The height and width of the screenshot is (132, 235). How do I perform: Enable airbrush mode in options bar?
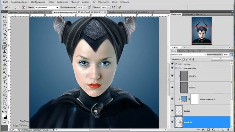click(x=113, y=7)
